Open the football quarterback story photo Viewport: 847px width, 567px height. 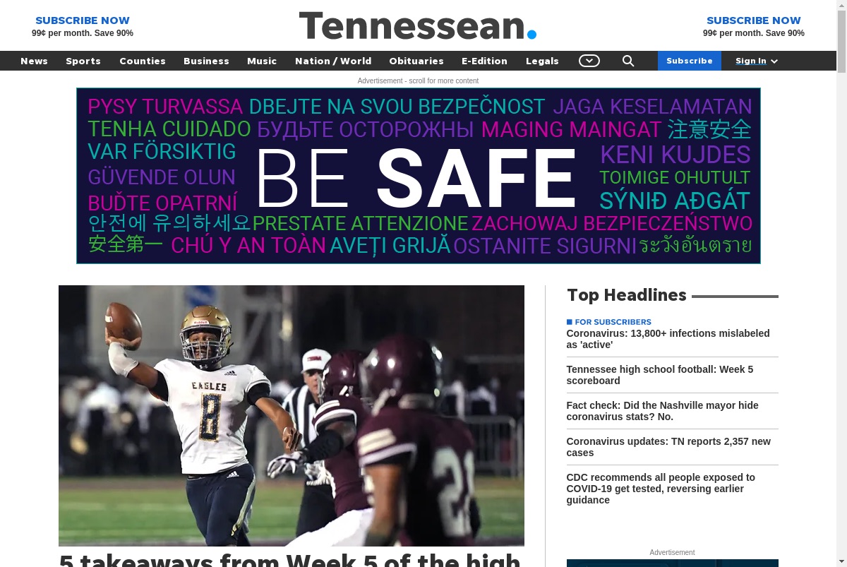pyautogui.click(x=292, y=415)
